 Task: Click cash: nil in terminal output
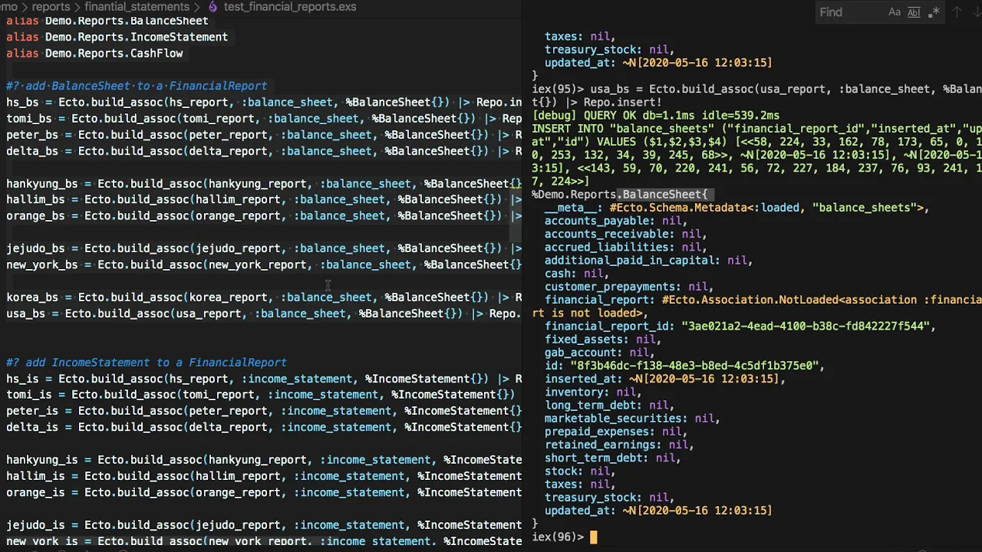[x=577, y=273]
